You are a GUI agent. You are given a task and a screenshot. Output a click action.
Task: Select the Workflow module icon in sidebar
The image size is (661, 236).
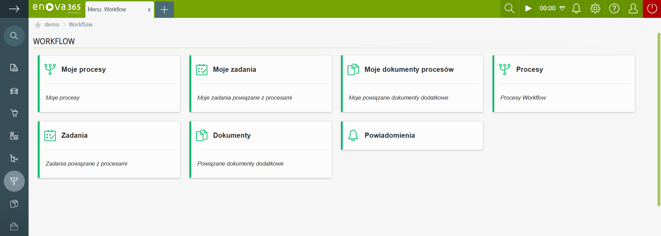14,181
